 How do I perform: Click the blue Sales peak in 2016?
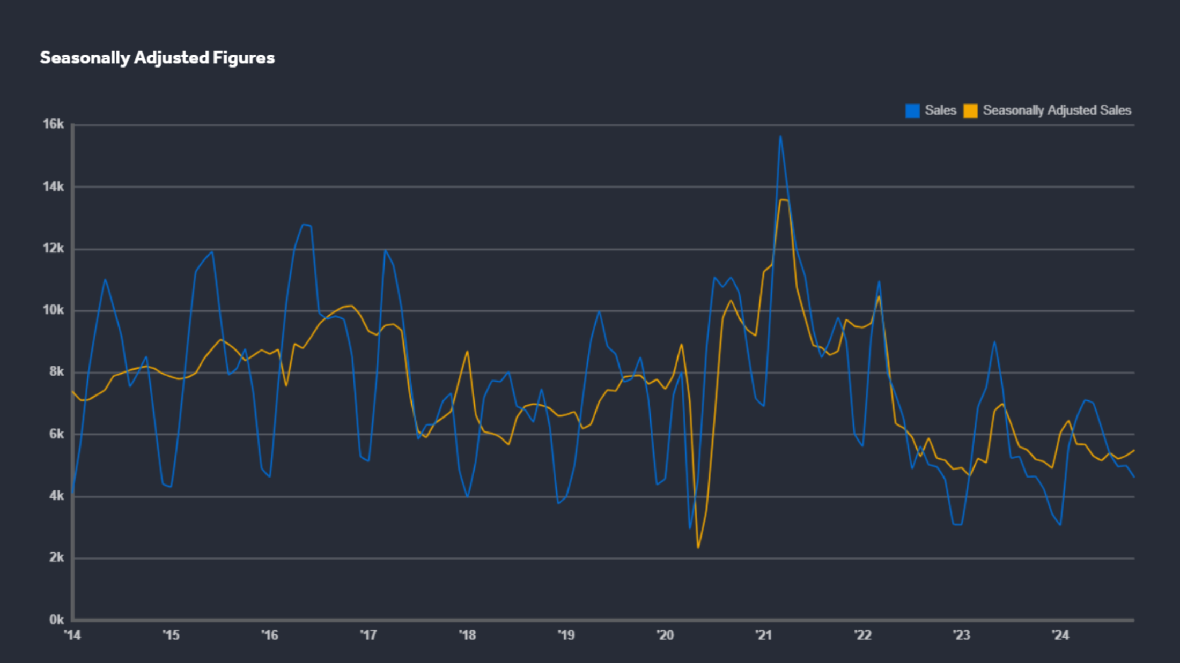pos(304,224)
